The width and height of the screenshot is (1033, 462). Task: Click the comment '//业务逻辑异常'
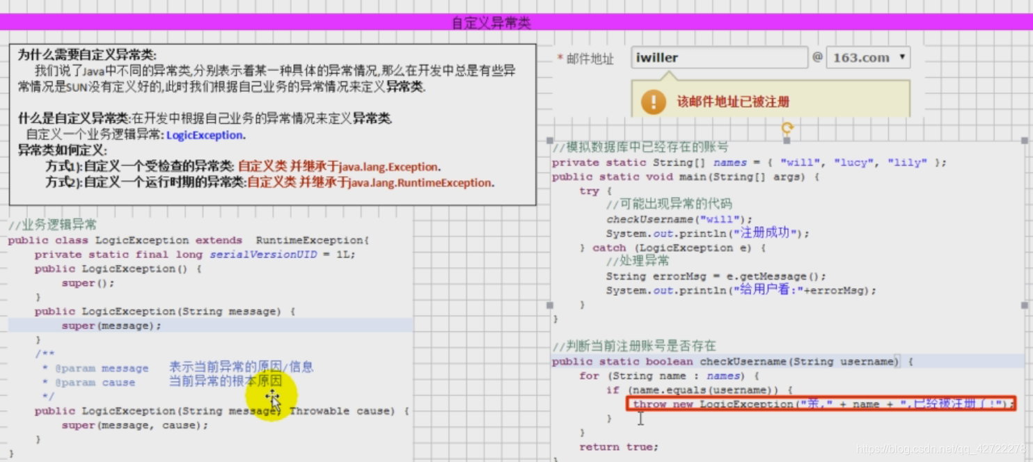point(52,225)
